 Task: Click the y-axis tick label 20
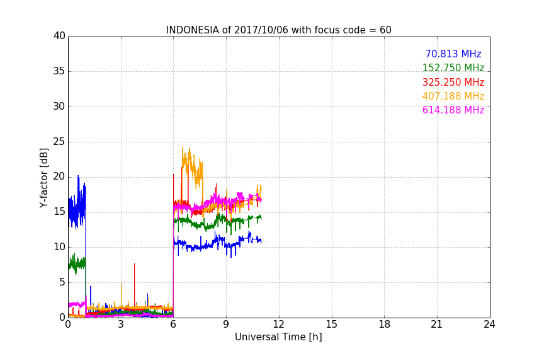pyautogui.click(x=59, y=176)
